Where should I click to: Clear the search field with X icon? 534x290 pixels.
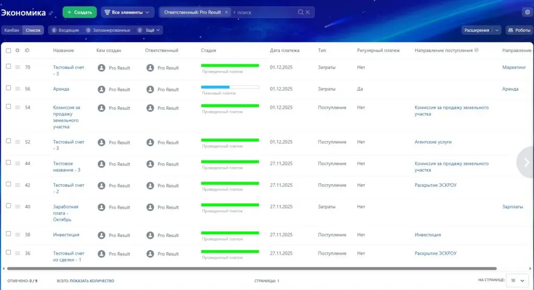308,12
